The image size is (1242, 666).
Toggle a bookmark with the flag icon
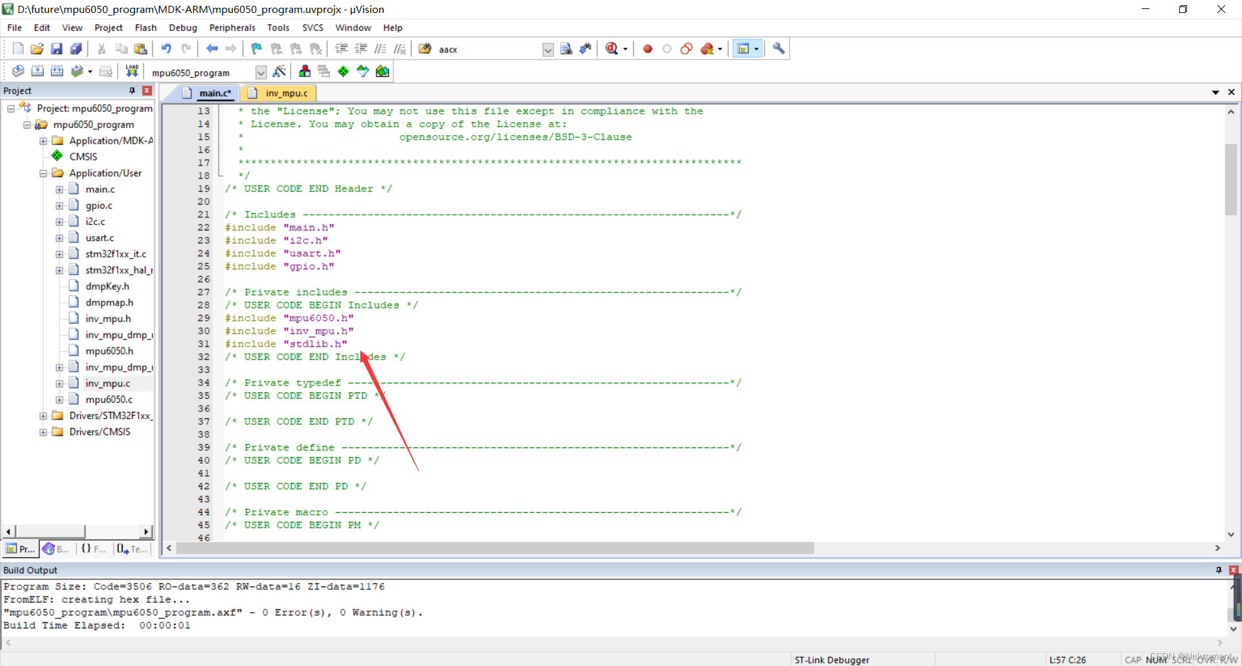[257, 48]
